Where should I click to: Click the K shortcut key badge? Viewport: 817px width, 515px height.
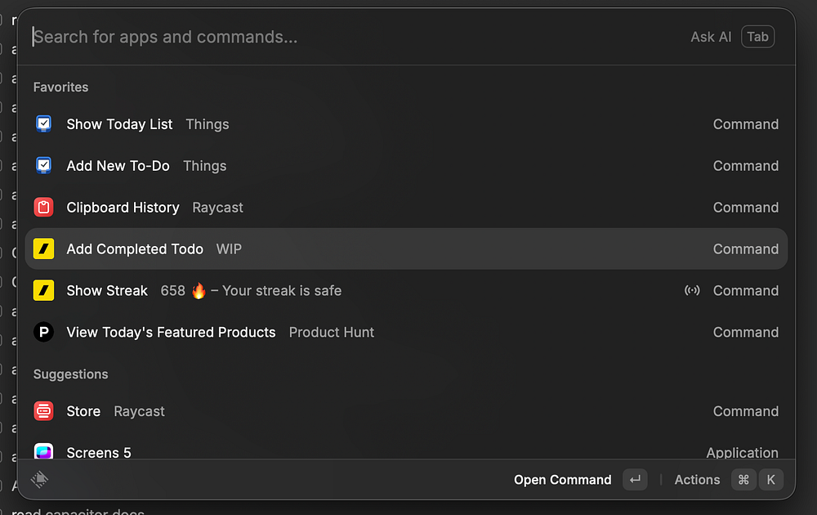(x=770, y=480)
